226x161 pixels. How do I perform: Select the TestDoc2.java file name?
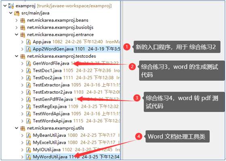click(47, 78)
